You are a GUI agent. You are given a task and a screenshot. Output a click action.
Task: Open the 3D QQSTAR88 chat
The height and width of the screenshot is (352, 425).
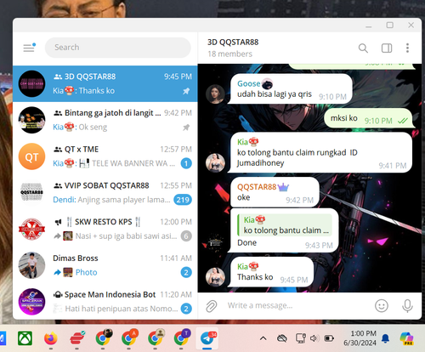tap(105, 84)
